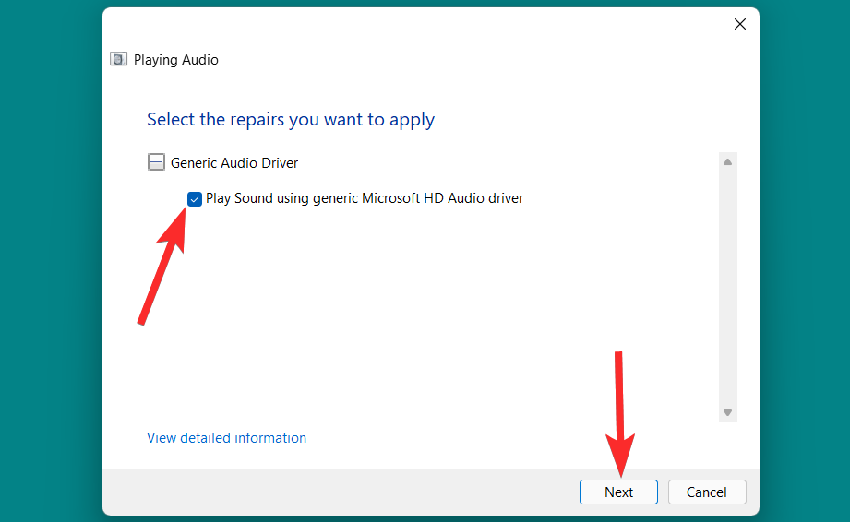
Task: Click the Generic Audio Driver label
Action: click(x=234, y=163)
